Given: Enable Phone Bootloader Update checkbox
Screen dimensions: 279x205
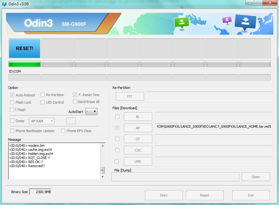Looking at the screenshot, I should (x=12, y=131).
